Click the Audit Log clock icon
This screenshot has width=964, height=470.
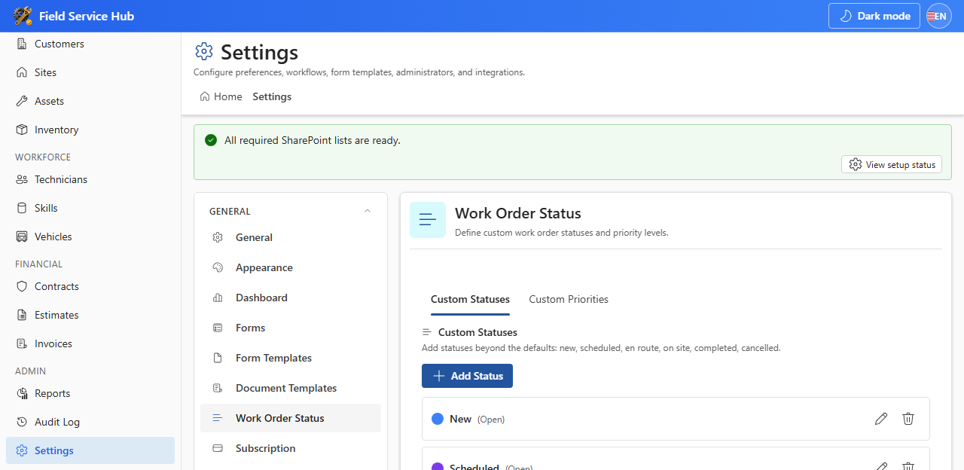pos(22,422)
